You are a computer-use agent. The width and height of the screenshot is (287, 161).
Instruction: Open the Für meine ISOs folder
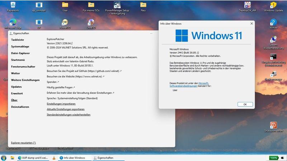coord(91,6)
